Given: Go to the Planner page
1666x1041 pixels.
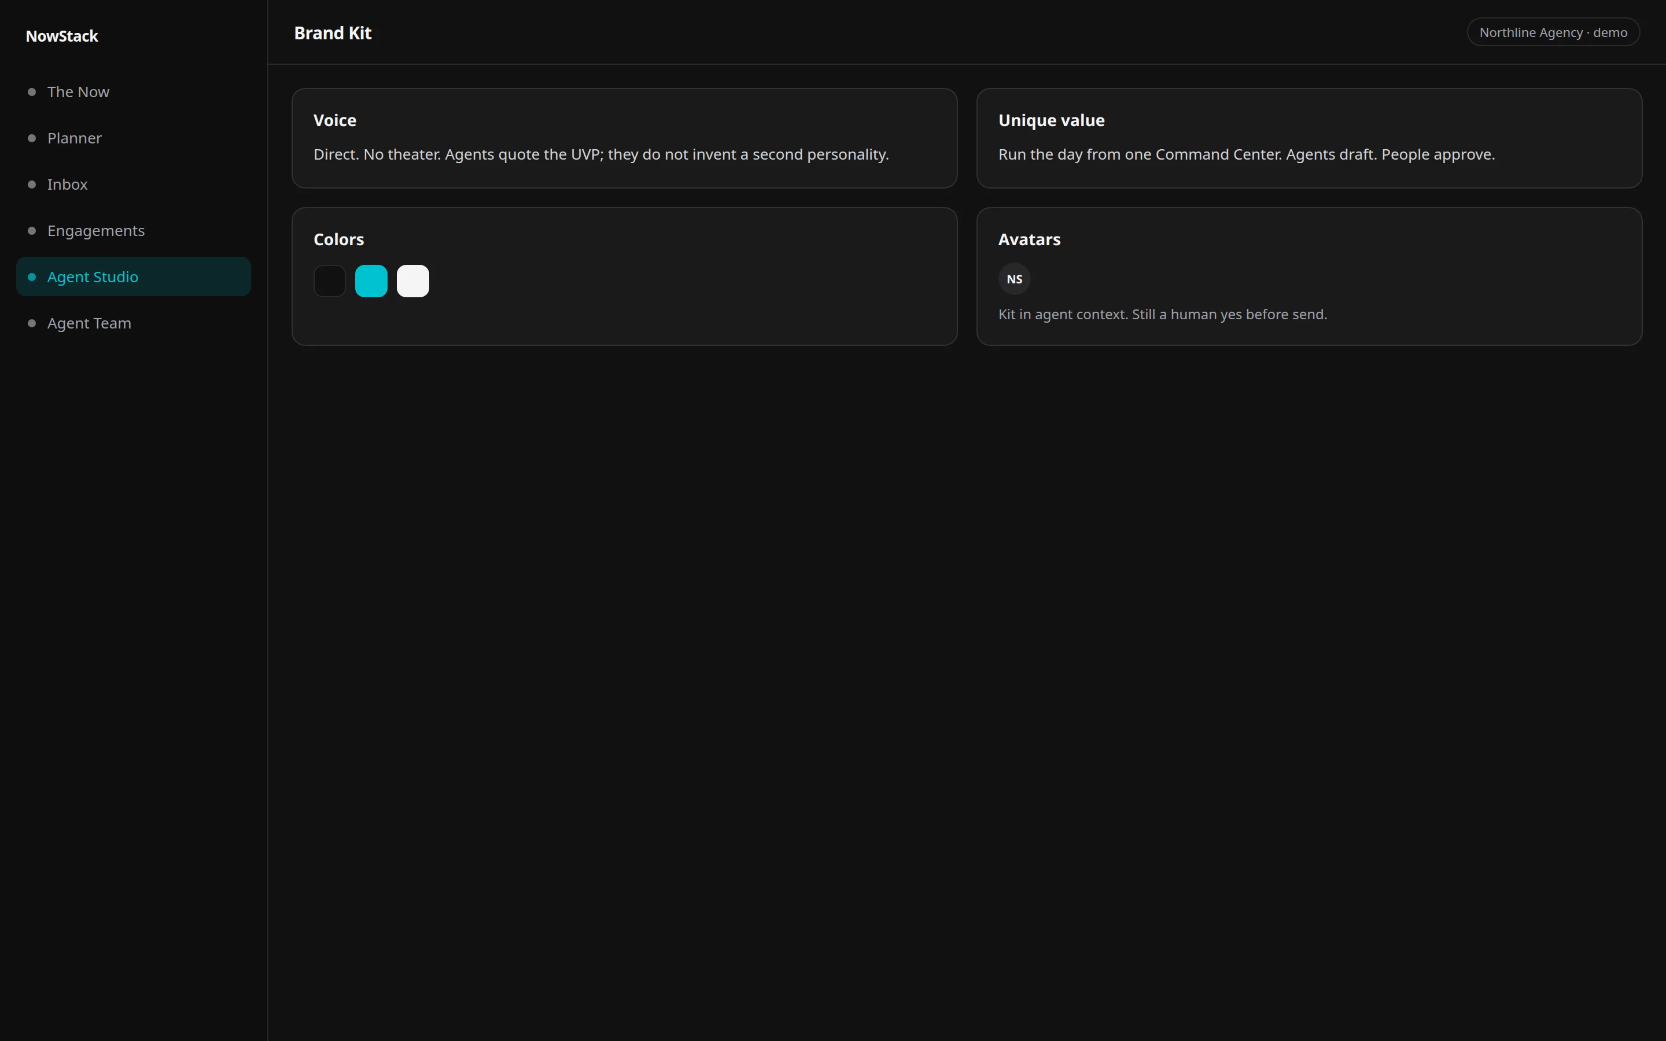Looking at the screenshot, I should [133, 138].
